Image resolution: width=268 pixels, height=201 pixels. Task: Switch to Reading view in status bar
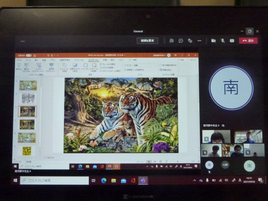tap(161, 162)
